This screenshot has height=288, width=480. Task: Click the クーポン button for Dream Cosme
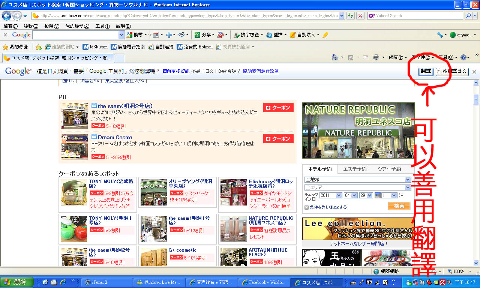[278, 139]
